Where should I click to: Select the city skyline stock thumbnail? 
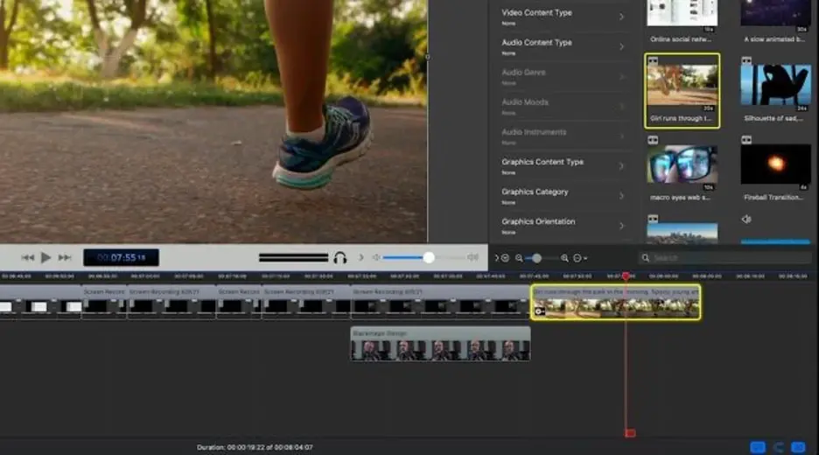coord(682,233)
